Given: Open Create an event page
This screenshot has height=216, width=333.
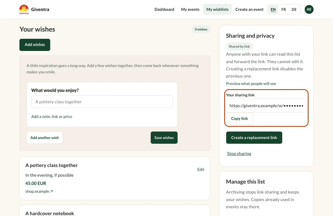Looking at the screenshot, I should point(249,9).
